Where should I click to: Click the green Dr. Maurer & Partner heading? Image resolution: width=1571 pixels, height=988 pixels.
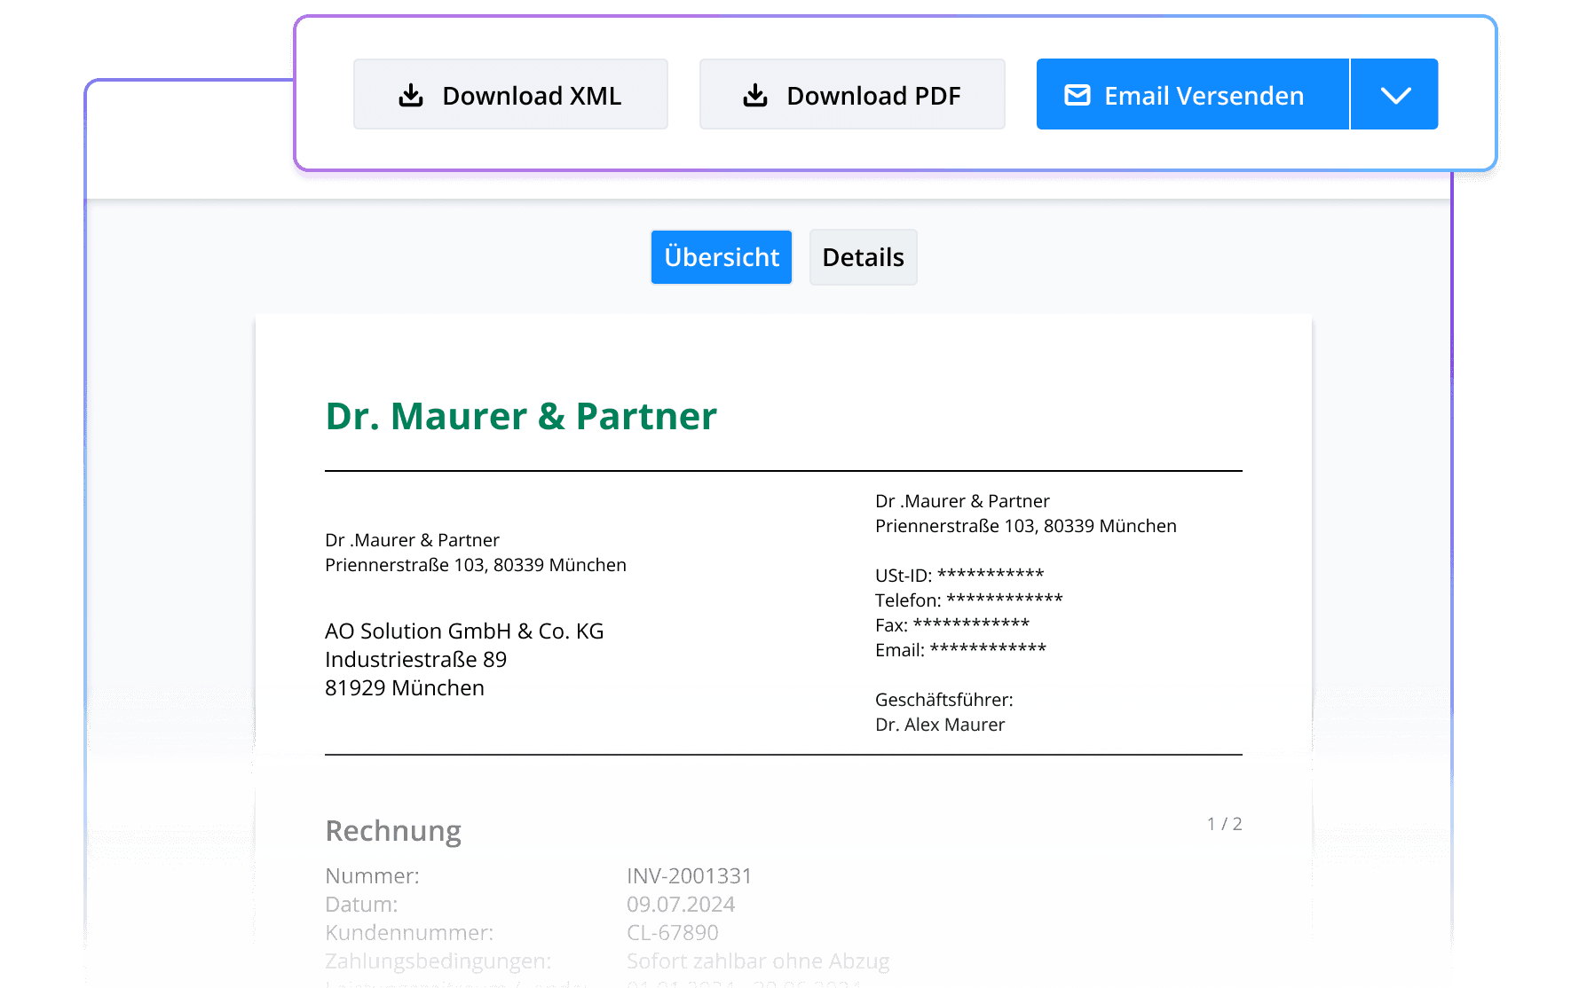521,416
